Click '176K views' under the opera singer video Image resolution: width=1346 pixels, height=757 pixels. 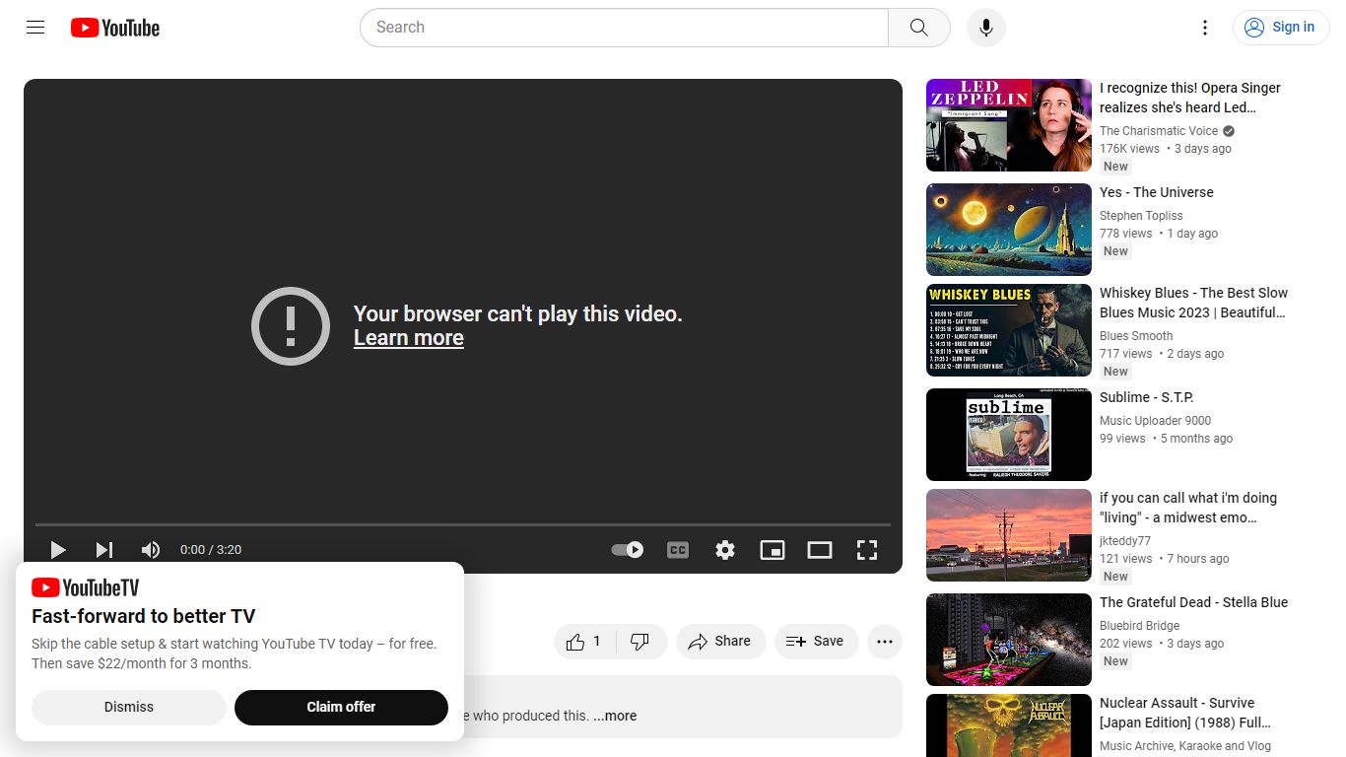pyautogui.click(x=1129, y=149)
